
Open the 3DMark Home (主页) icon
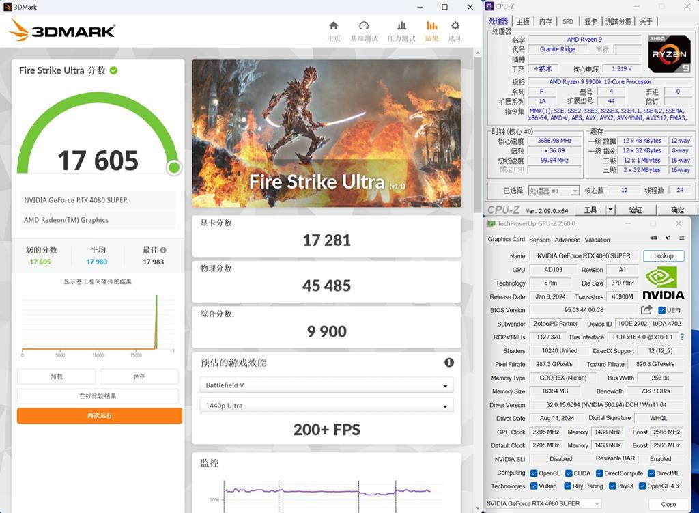click(x=333, y=26)
